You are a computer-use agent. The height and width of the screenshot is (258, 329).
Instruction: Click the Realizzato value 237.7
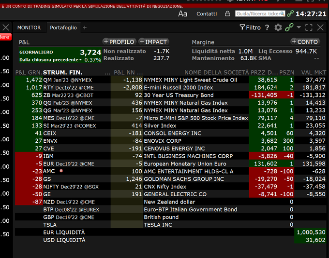tap(161, 58)
